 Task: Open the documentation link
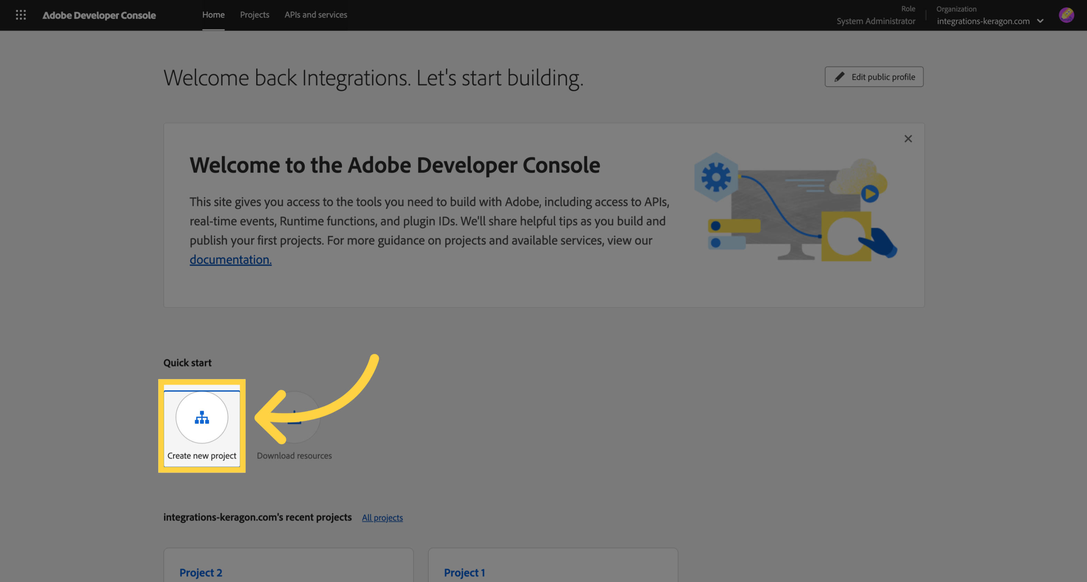click(x=230, y=259)
